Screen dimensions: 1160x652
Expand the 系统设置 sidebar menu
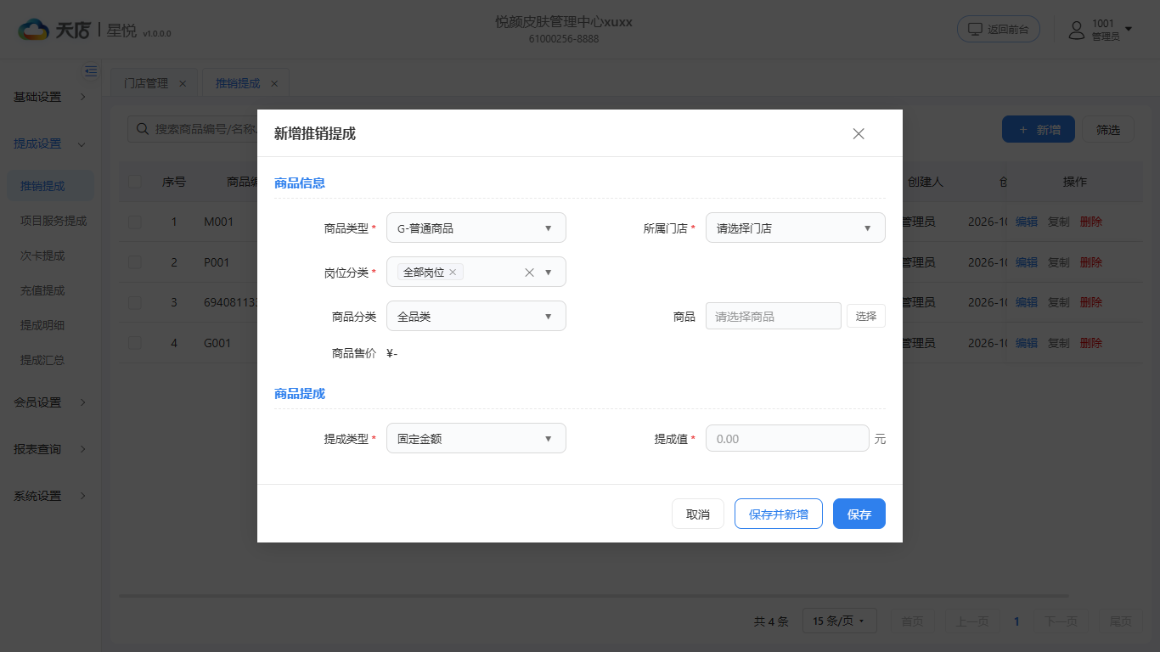[x=50, y=496]
